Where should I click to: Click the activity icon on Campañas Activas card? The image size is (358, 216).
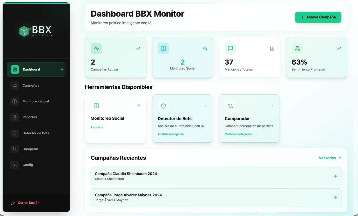click(x=96, y=48)
